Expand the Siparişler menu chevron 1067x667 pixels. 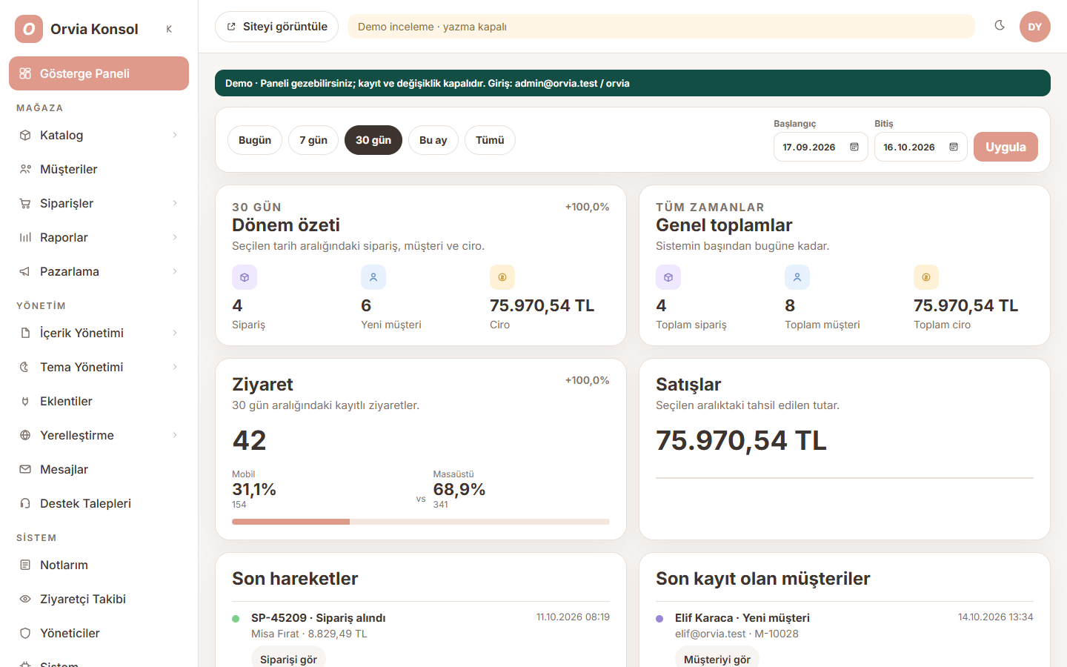click(175, 203)
